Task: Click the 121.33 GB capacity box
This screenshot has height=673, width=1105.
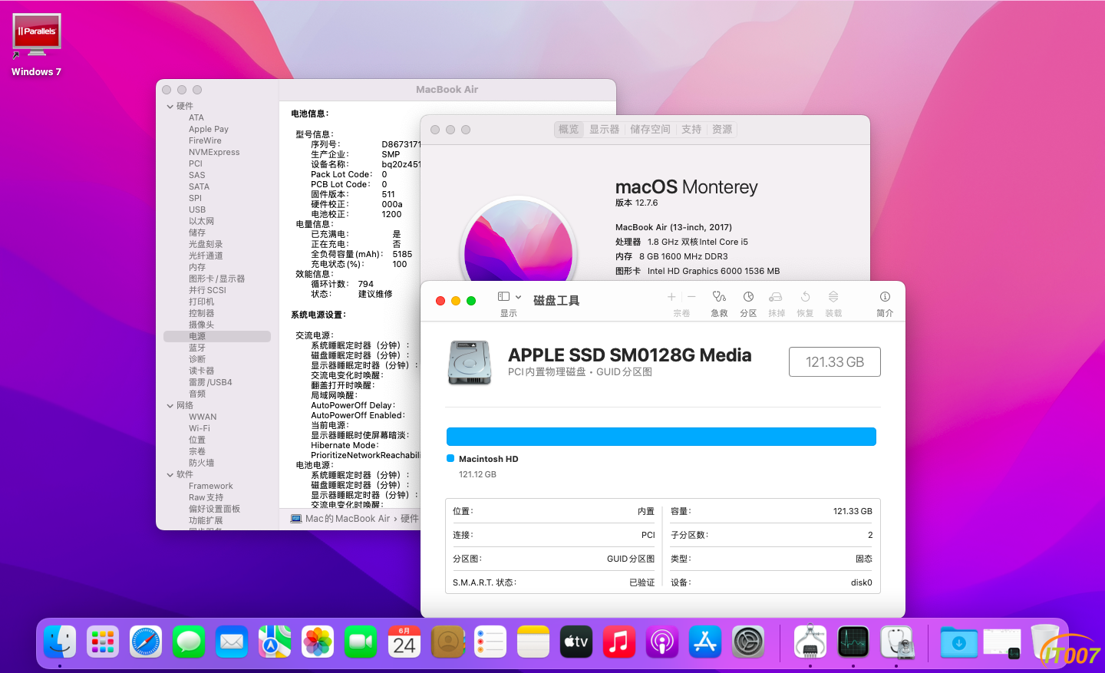Action: pos(835,362)
